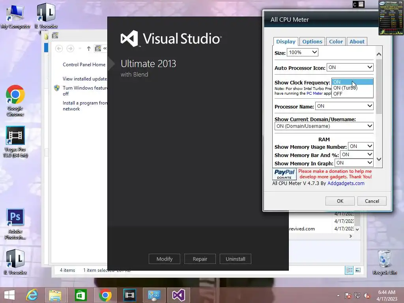Image resolution: width=404 pixels, height=303 pixels.
Task: Choose ON (Turbo) clock frequency option
Action: (352, 88)
